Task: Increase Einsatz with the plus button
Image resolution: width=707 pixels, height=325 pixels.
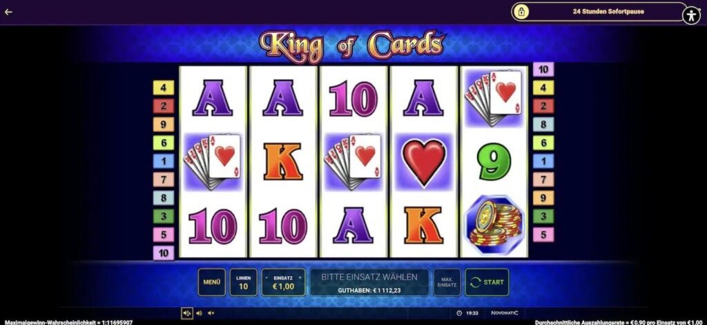Action: pyautogui.click(x=300, y=277)
